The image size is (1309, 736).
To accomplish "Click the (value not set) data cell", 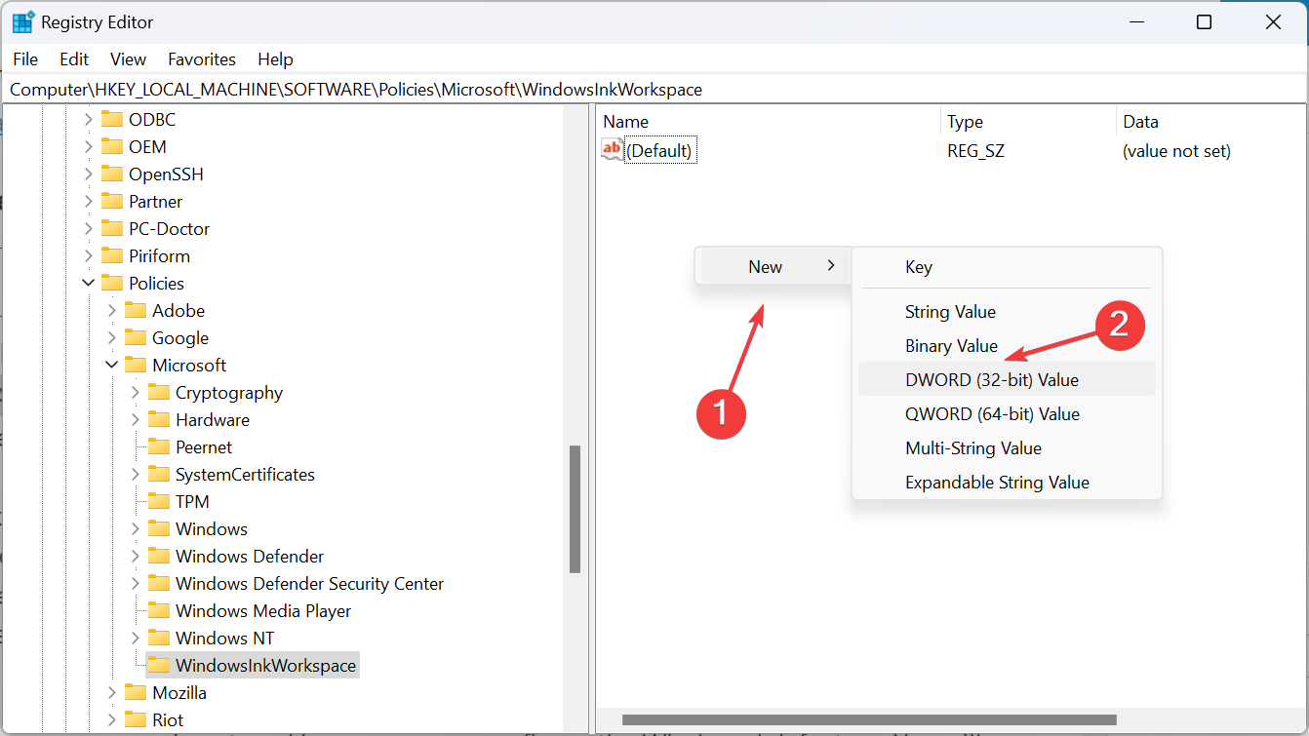I will pos(1176,151).
